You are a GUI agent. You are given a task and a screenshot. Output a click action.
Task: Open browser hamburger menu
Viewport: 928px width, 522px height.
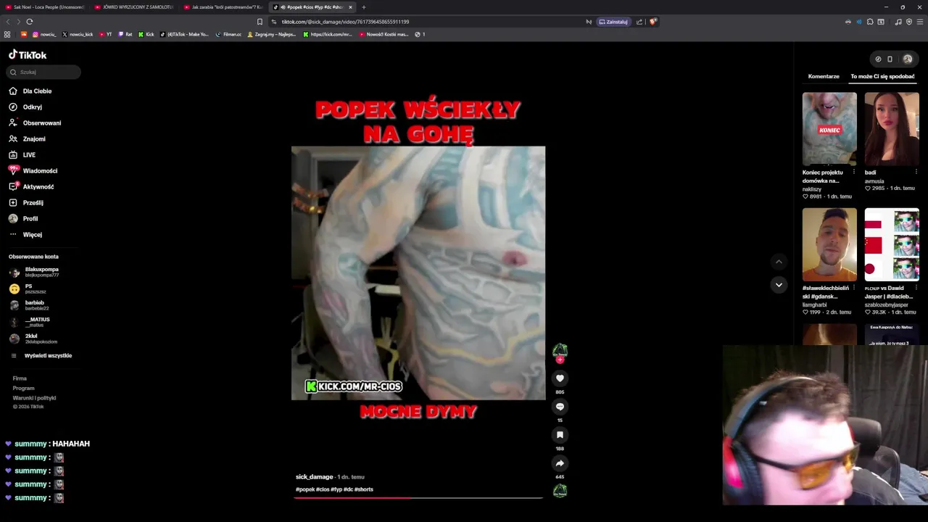(920, 22)
